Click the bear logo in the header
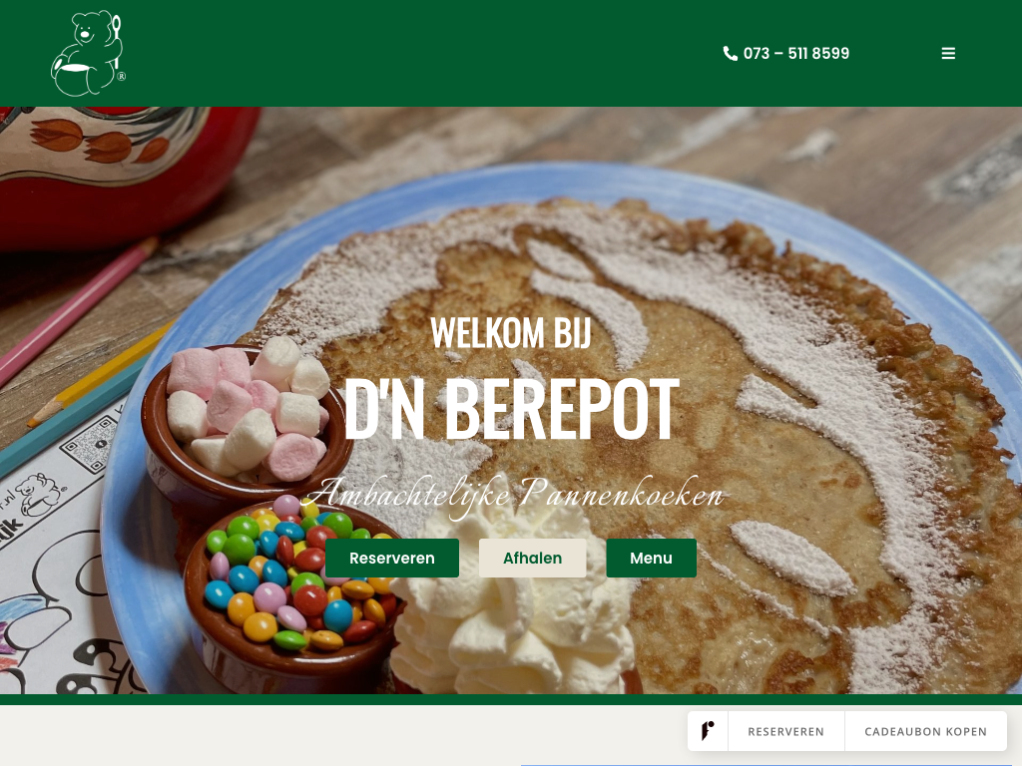The width and height of the screenshot is (1022, 766). 88,54
